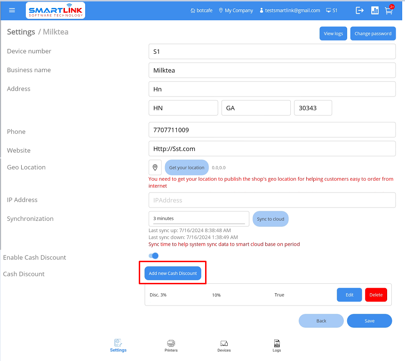The image size is (405, 361).
Task: Click Add new Cash Discount button
Action: (173, 273)
